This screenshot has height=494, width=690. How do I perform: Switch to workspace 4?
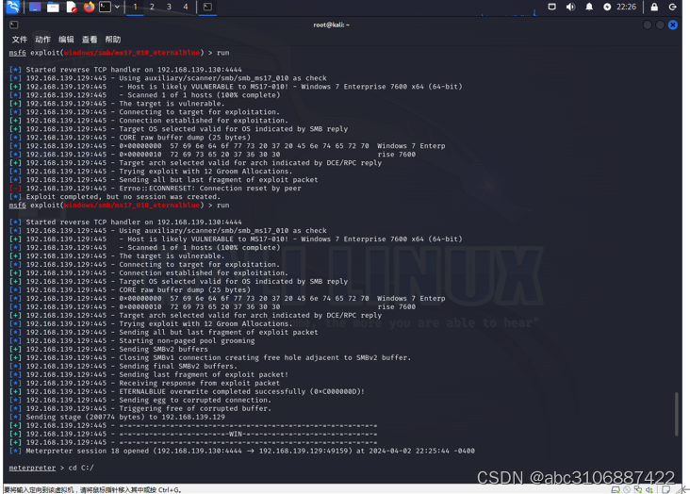[x=186, y=7]
